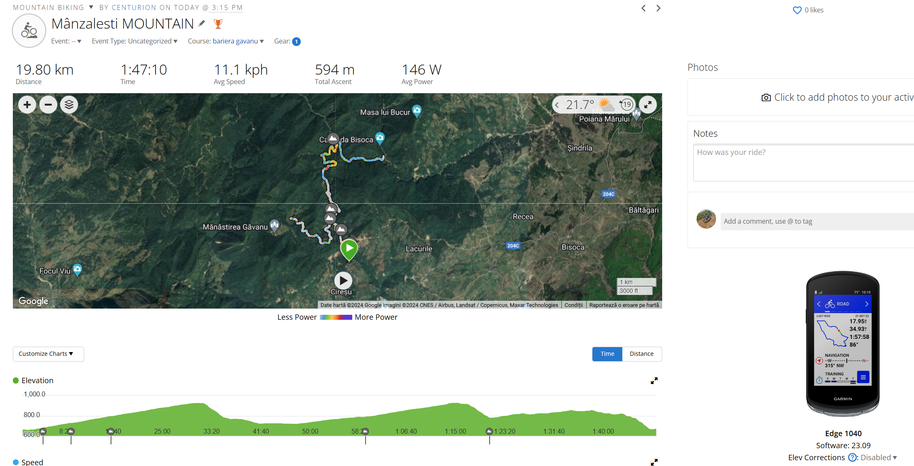The image size is (914, 466).
Task: Toggle Elevation series green dot
Action: (x=16, y=381)
